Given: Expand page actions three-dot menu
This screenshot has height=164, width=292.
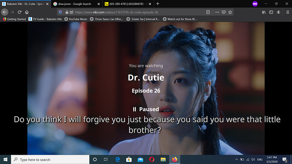Looking at the screenshot, I should click(217, 12).
